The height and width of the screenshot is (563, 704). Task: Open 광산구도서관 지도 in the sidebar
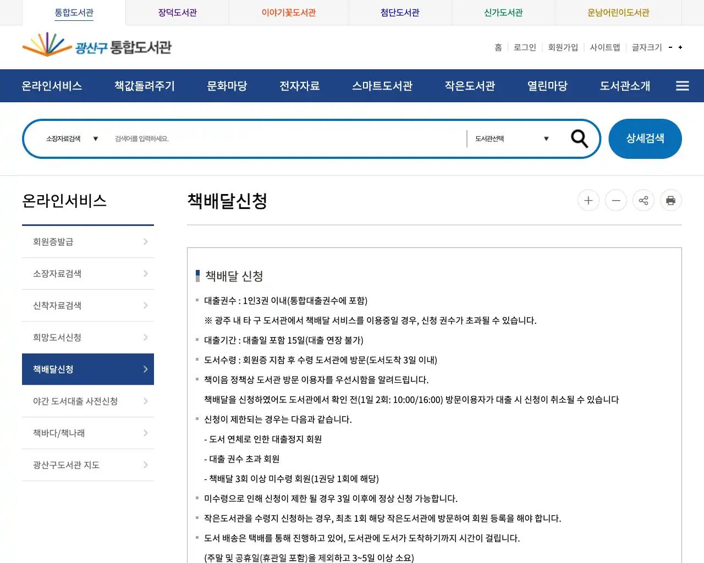[88, 465]
